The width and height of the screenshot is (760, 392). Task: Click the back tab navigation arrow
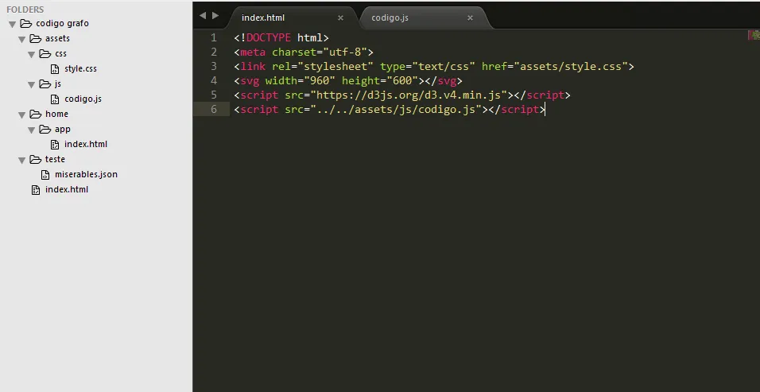[x=203, y=16]
